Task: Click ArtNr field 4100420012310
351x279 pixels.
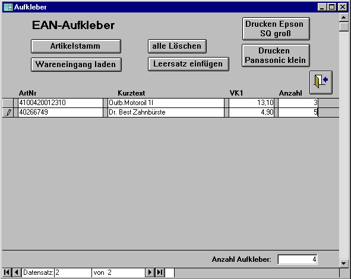Action: (x=61, y=103)
